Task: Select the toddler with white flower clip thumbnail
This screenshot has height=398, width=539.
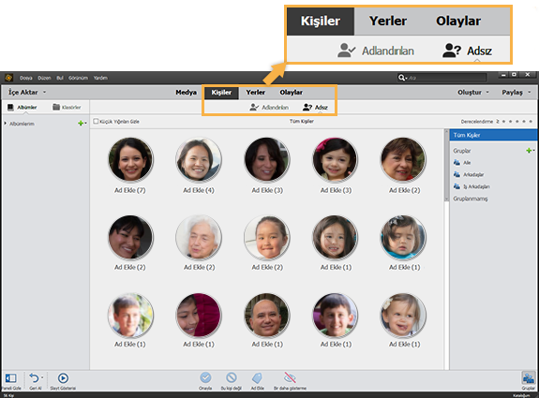Action: point(404,315)
